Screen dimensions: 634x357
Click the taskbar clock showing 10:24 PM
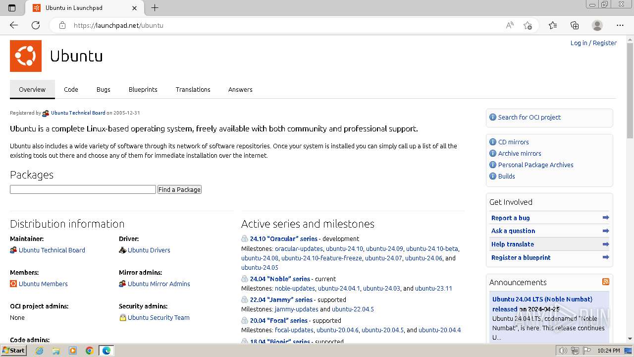(x=609, y=351)
